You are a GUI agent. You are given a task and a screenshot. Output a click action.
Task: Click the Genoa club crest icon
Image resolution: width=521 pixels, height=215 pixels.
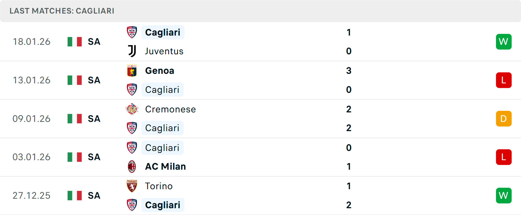[x=132, y=71]
